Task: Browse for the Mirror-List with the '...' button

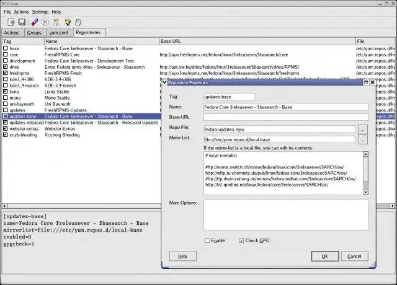Action: click(x=362, y=140)
